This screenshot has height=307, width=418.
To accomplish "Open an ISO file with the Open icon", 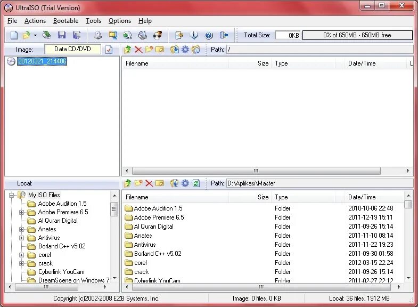I will tap(27, 35).
